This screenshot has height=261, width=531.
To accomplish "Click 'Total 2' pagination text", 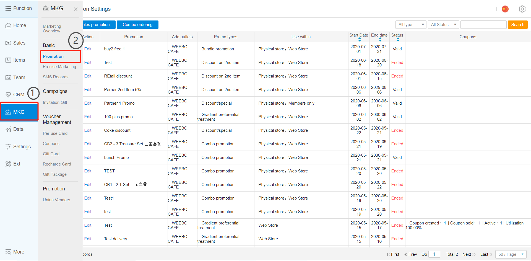I will [x=452, y=254].
